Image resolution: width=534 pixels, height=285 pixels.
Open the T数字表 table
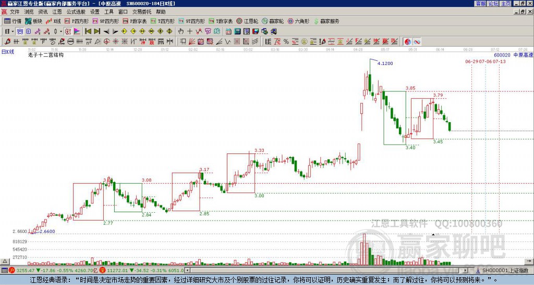[221, 21]
